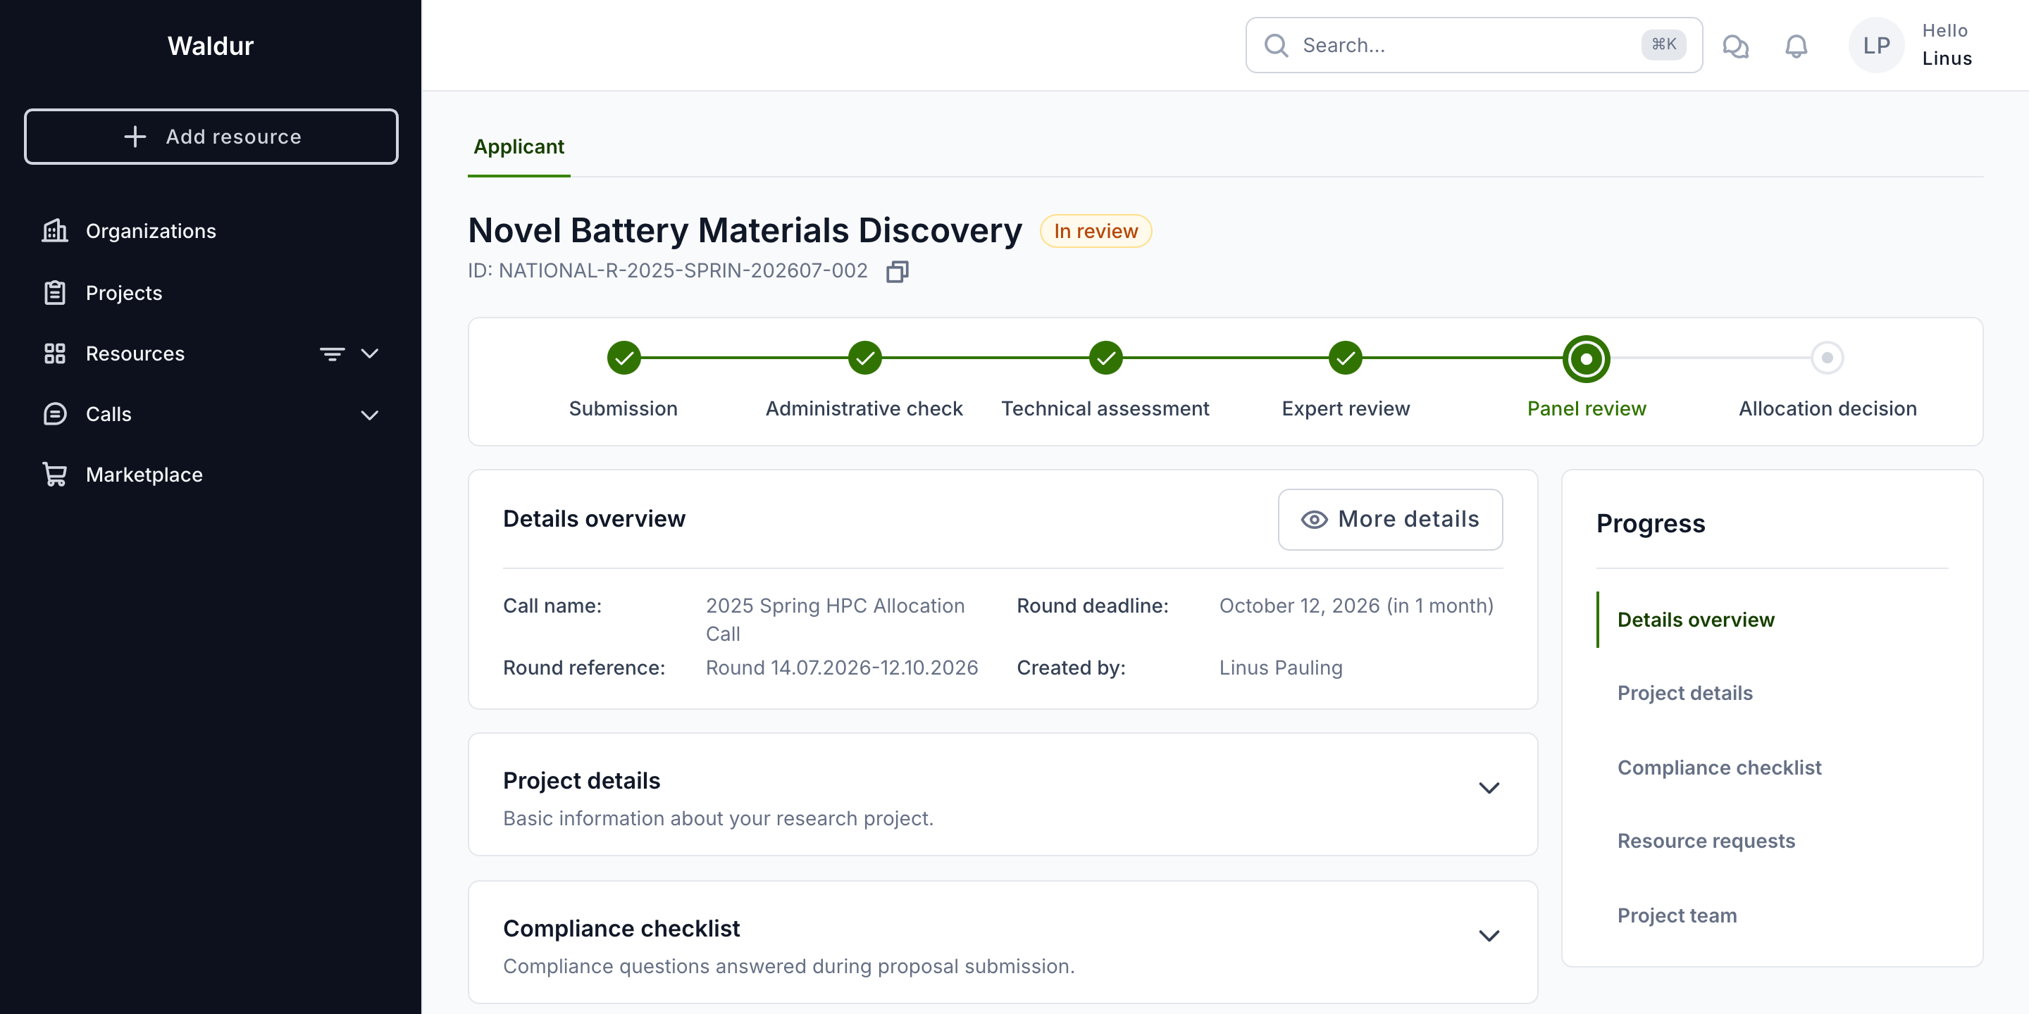Expand the Resources sidebar chevron
Viewport: 2029px width, 1014px height.
click(369, 353)
